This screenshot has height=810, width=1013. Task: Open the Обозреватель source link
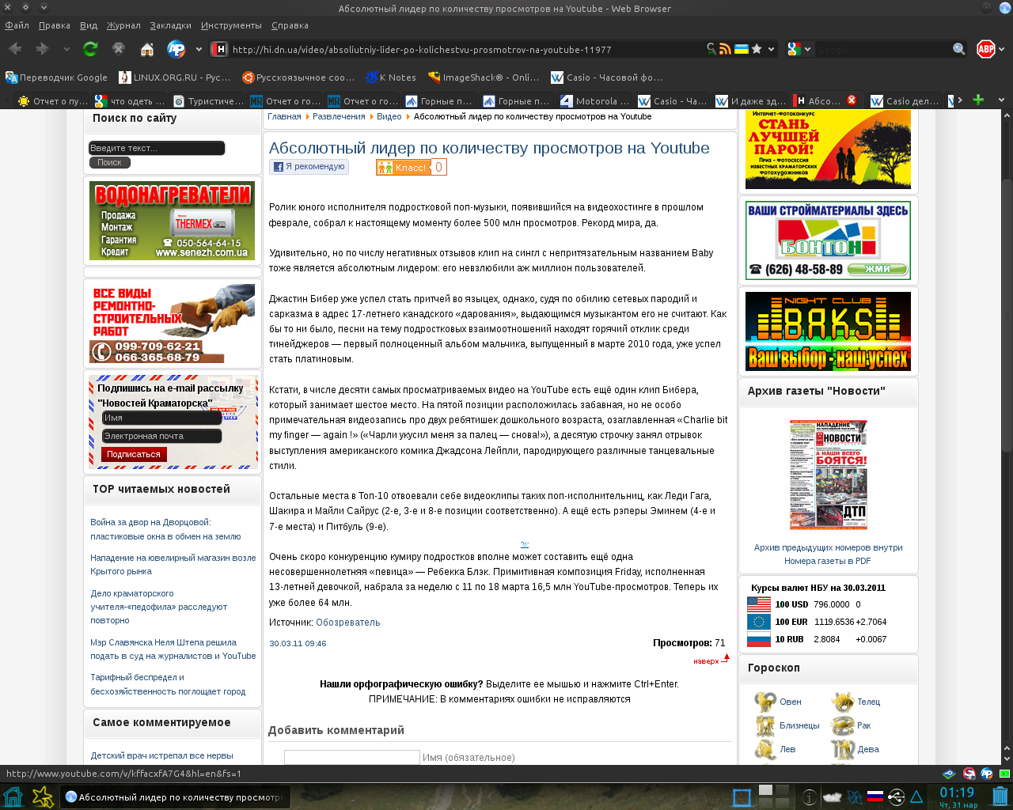[x=347, y=623]
